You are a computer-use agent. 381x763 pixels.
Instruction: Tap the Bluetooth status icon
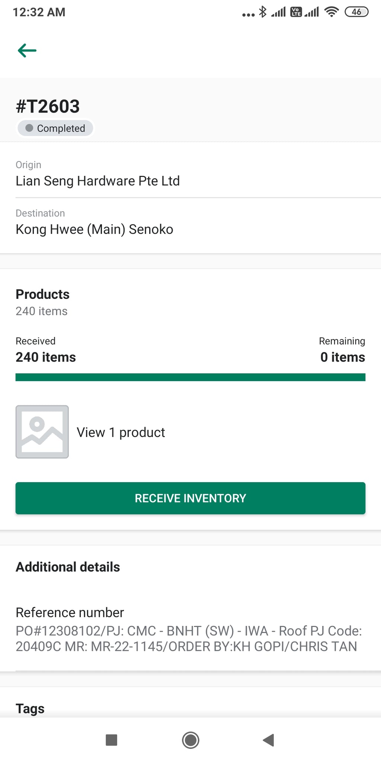263,12
